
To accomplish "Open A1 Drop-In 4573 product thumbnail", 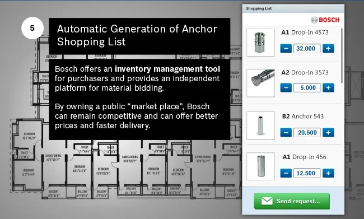I will pyautogui.click(x=260, y=43).
